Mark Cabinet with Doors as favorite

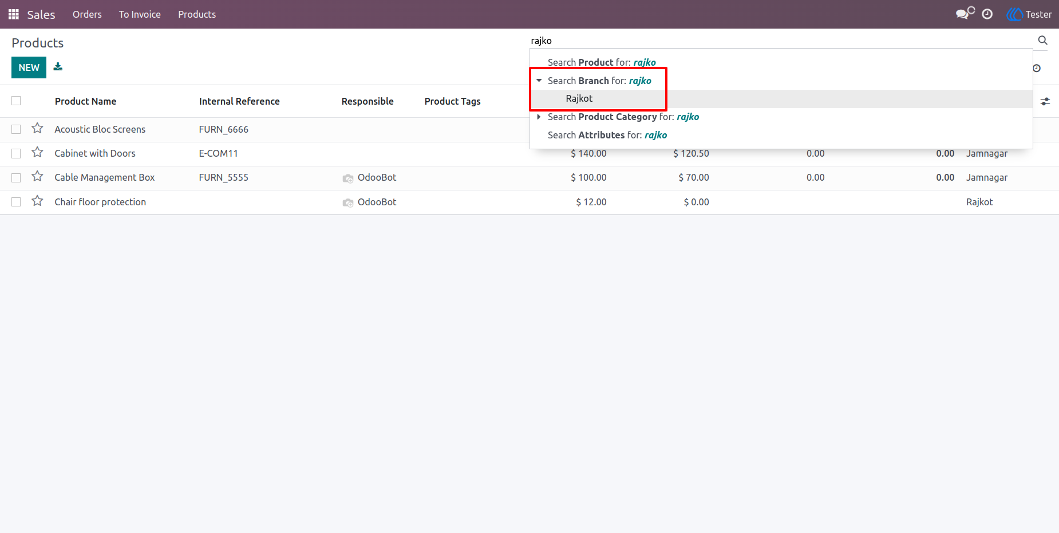37,153
